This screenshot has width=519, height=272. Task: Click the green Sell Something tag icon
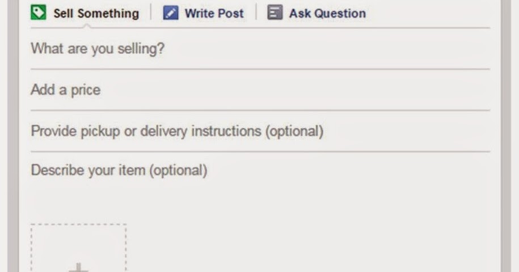[x=39, y=13]
